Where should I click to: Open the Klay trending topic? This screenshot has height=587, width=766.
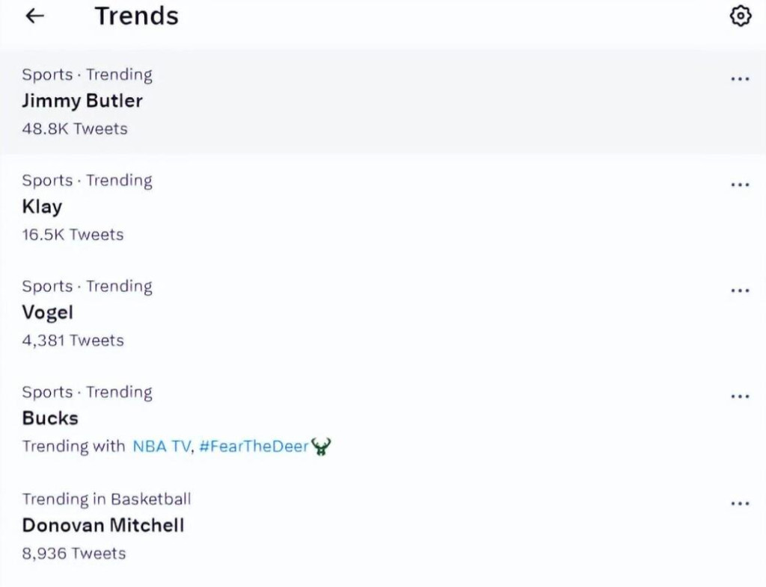42,207
